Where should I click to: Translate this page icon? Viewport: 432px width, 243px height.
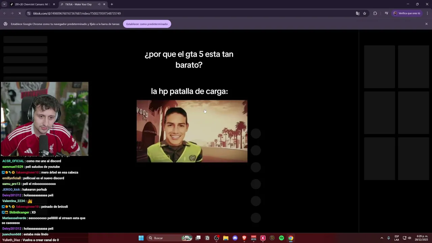[x=358, y=13]
